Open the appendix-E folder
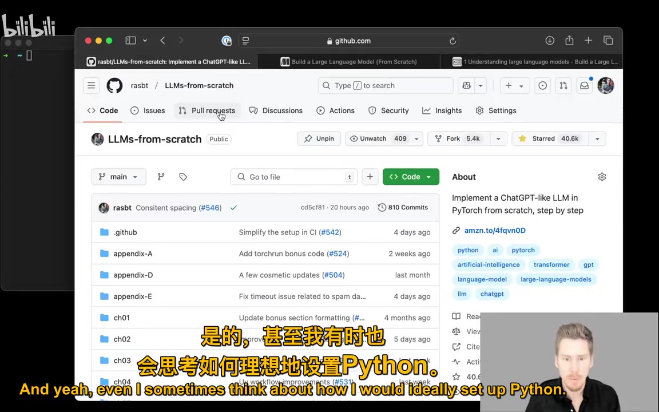 [x=133, y=296]
